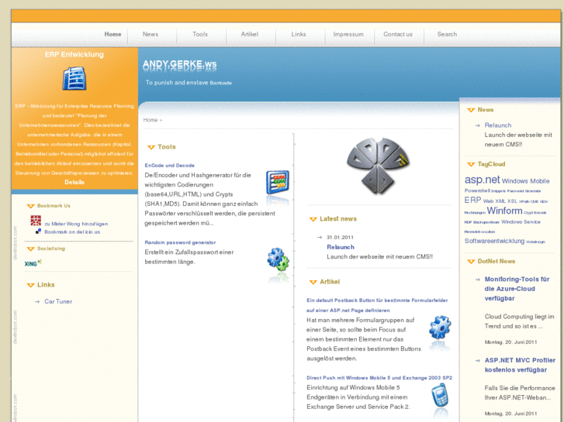This screenshot has width=564, height=422.
Task: Select the Winform tag
Action: click(x=504, y=211)
